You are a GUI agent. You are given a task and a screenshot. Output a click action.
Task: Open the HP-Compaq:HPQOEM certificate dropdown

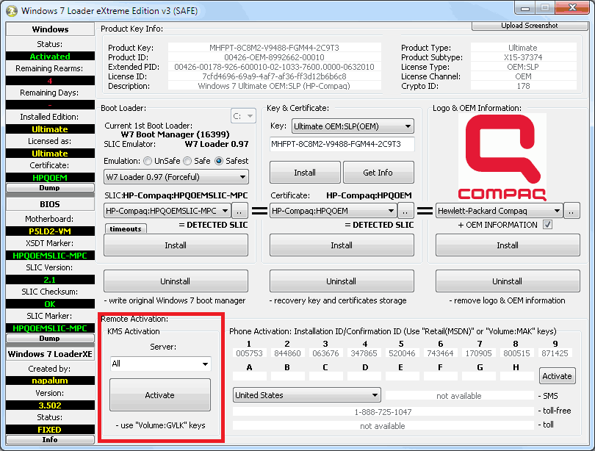(333, 211)
